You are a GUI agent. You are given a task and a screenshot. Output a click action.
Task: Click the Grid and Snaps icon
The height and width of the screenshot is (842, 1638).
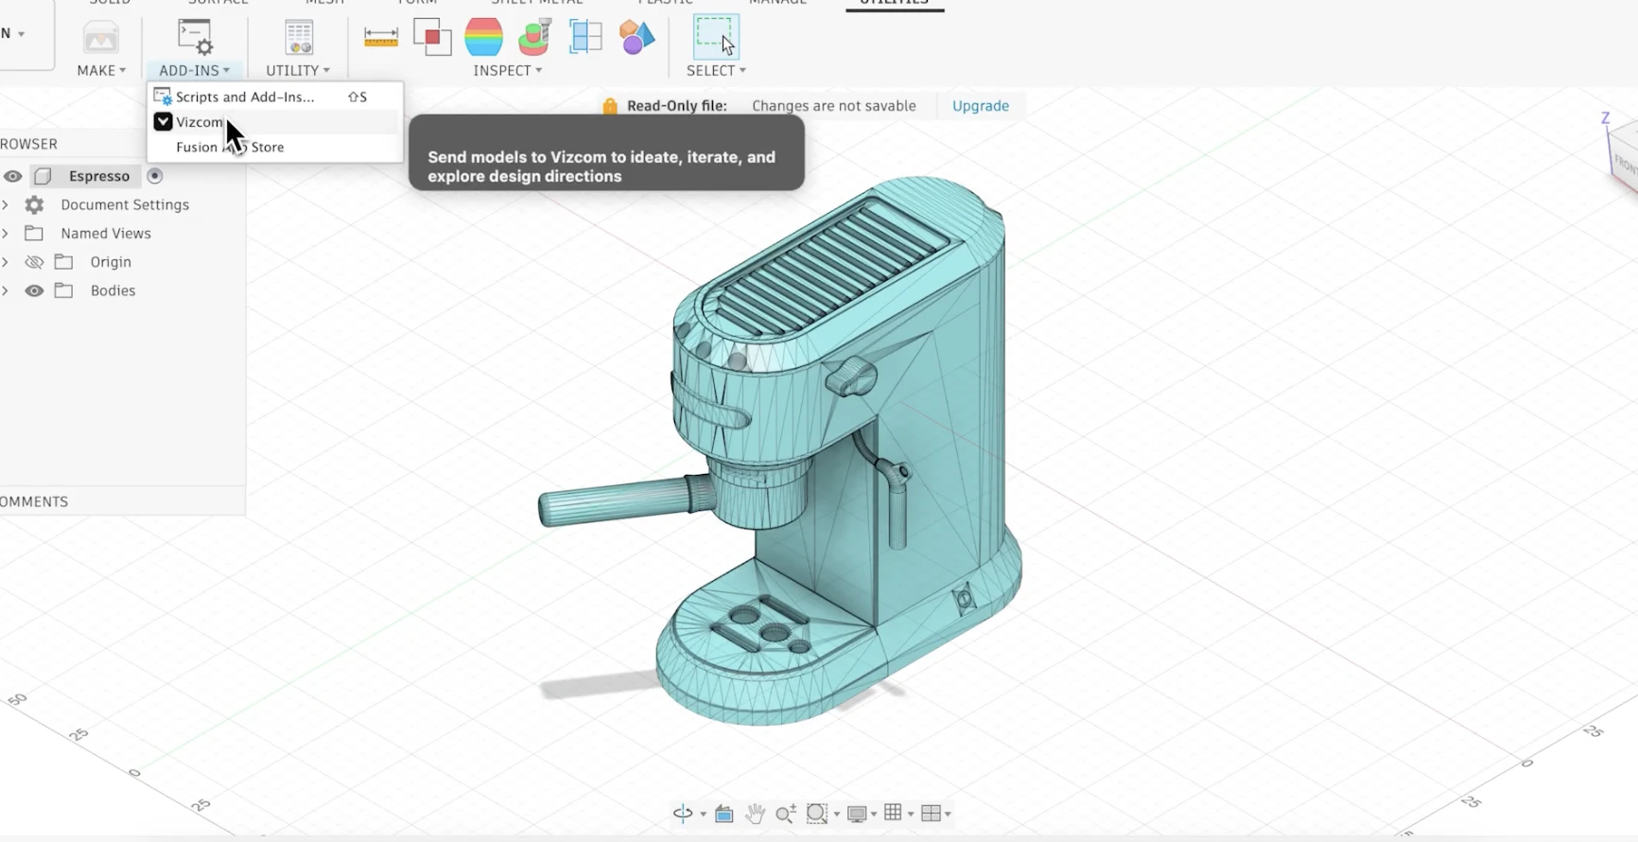point(893,813)
